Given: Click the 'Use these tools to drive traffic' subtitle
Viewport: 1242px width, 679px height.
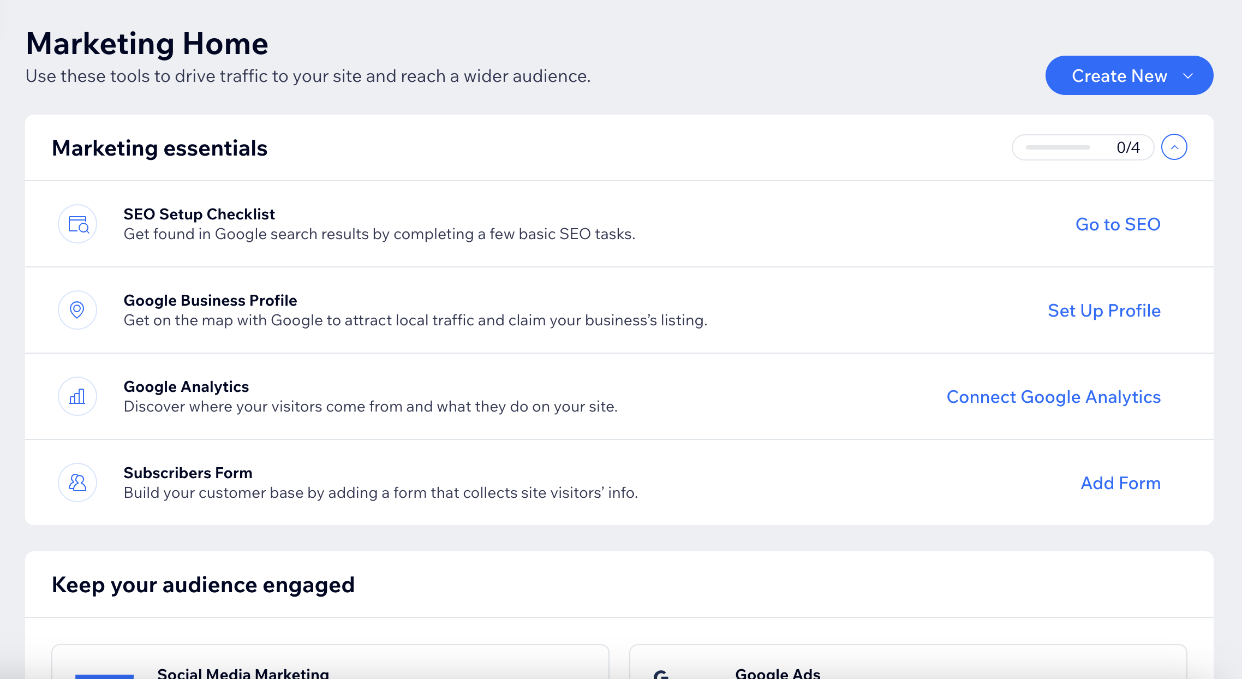Looking at the screenshot, I should point(308,76).
